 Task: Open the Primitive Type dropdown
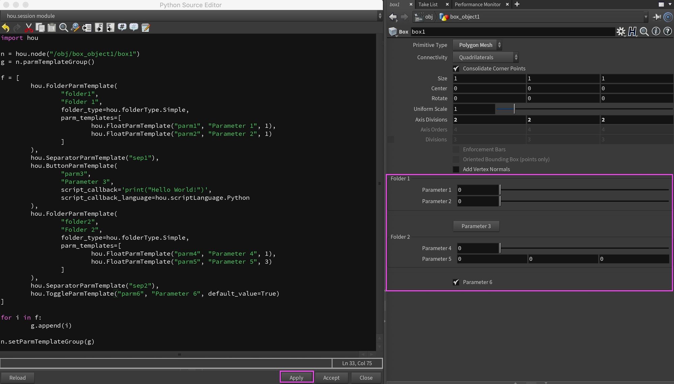tap(476, 45)
